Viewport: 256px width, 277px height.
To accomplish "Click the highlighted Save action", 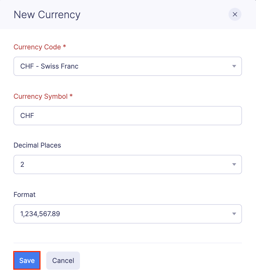I will [27, 260].
